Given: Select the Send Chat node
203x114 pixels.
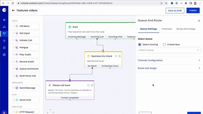Looking at the screenshot, I should pos(26,100).
